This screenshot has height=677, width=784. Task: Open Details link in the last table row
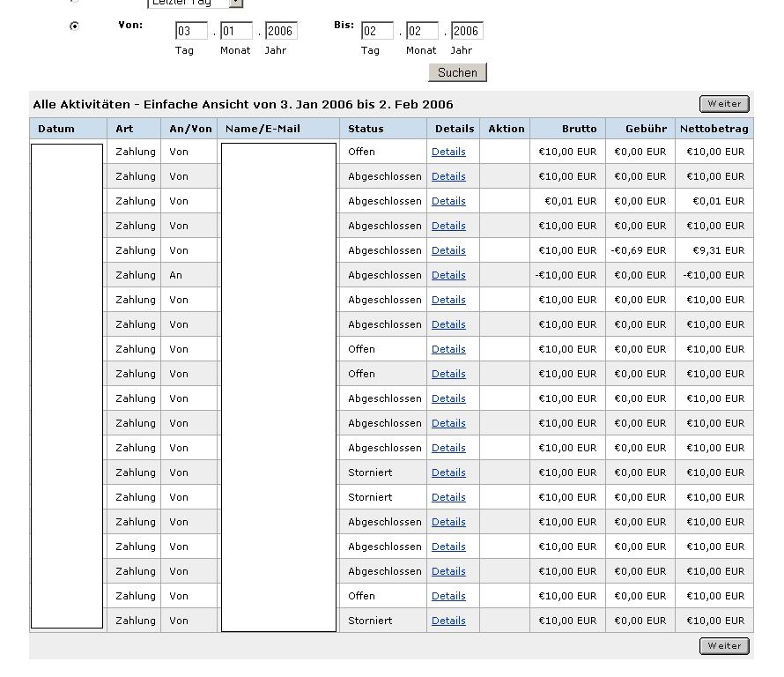448,621
